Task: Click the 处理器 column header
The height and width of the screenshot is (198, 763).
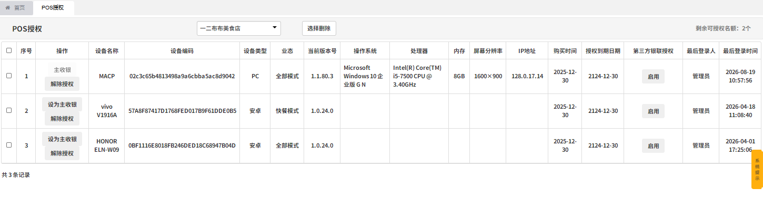Action: (x=419, y=51)
